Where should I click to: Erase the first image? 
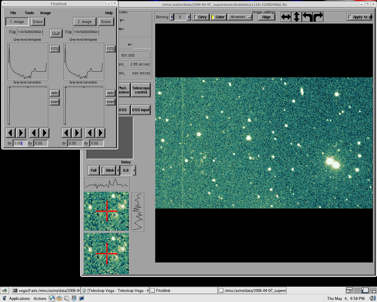click(x=38, y=22)
